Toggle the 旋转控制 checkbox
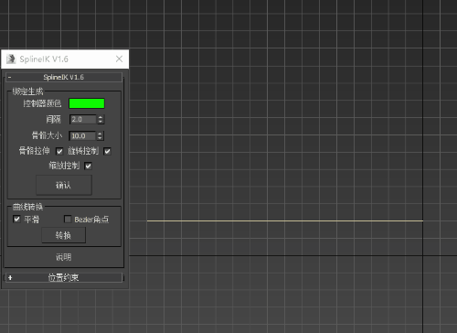The width and height of the screenshot is (457, 333). pyautogui.click(x=107, y=151)
